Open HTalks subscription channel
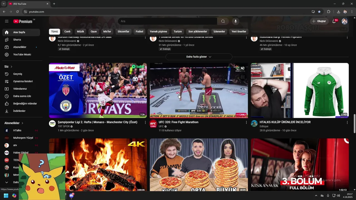 21,131
